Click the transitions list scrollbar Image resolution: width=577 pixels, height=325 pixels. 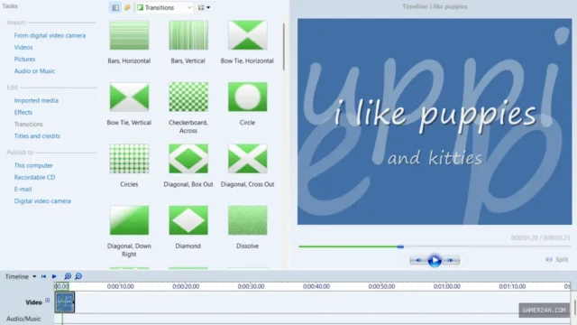(x=284, y=47)
